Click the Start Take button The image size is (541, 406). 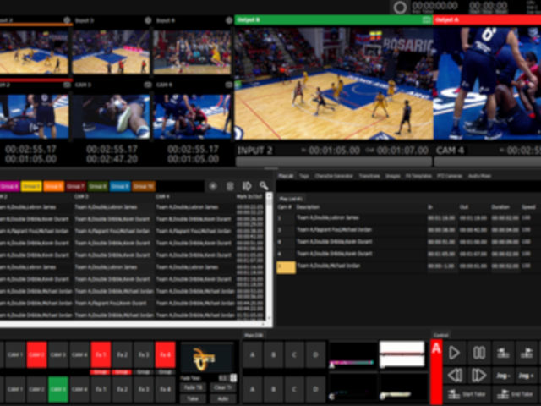467,394
